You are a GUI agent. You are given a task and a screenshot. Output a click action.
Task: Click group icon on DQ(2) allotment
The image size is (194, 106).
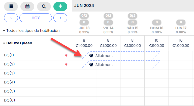tap(91, 65)
